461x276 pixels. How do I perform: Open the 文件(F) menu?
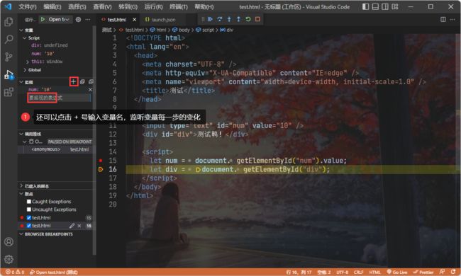click(x=28, y=7)
